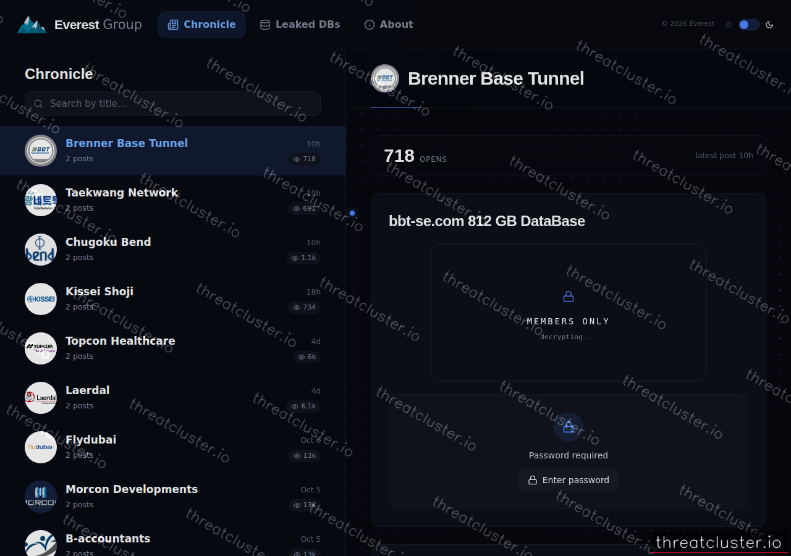Click the Brenner Base Tunnel header logo

(x=385, y=78)
